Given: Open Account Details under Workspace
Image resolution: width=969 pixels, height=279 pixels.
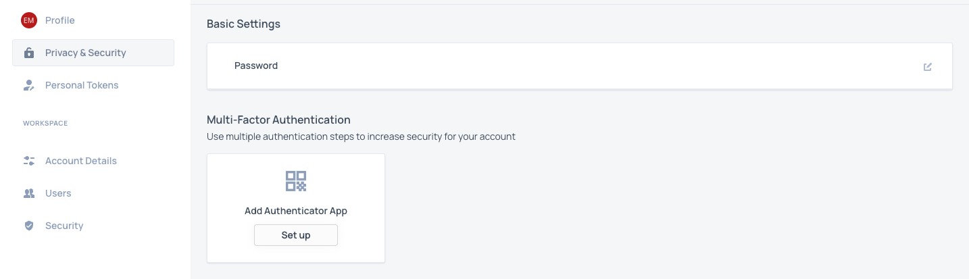Looking at the screenshot, I should pyautogui.click(x=81, y=161).
